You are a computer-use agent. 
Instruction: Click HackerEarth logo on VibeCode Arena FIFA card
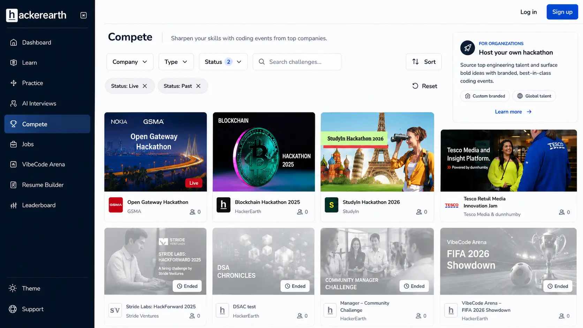(x=451, y=310)
